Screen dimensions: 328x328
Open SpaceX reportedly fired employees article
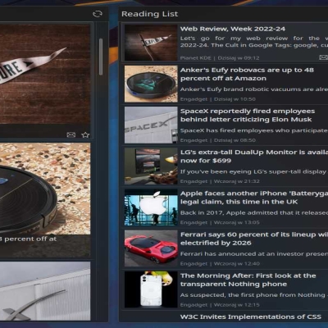(x=248, y=115)
